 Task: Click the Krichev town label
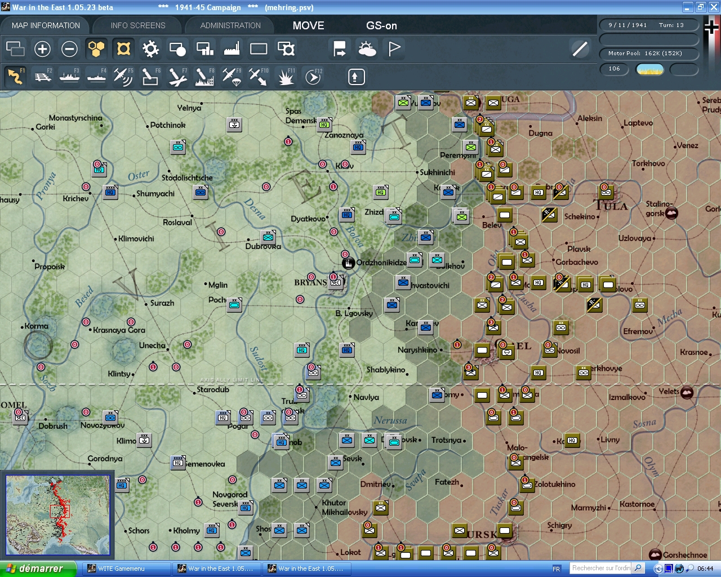click(x=75, y=198)
